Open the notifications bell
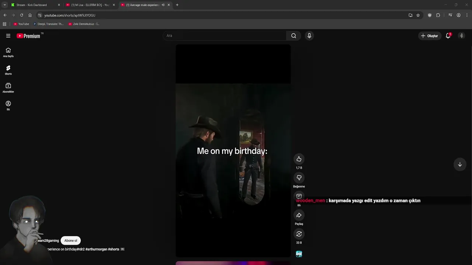472x265 pixels. [448, 36]
